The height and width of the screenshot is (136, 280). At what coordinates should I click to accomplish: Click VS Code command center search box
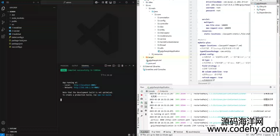click(x=67, y=2)
